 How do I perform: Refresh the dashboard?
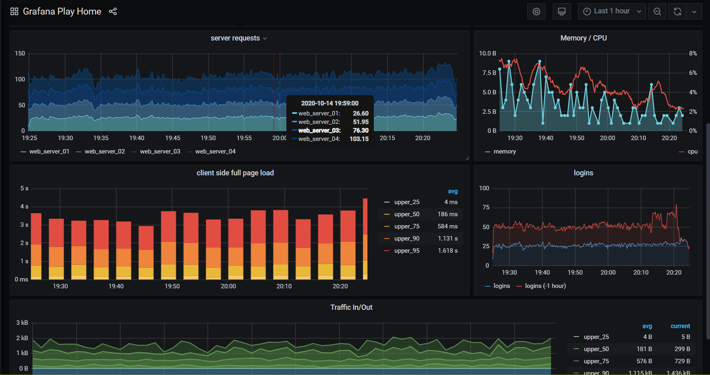pyautogui.click(x=677, y=11)
